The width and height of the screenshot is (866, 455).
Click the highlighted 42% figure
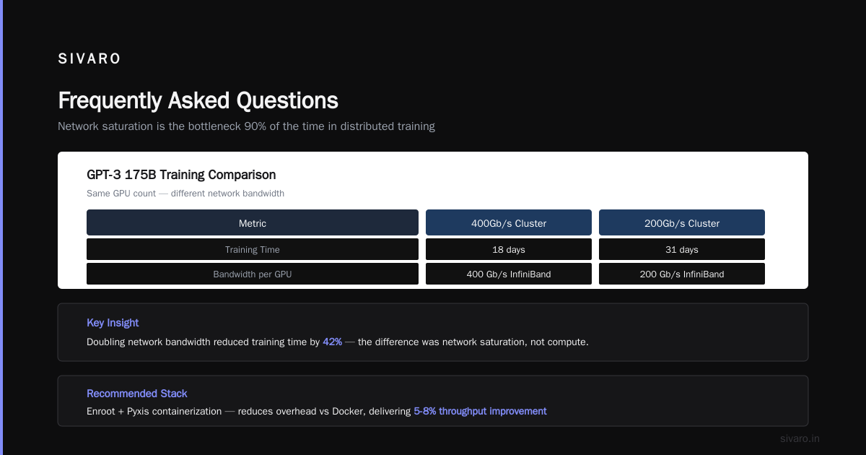332,342
